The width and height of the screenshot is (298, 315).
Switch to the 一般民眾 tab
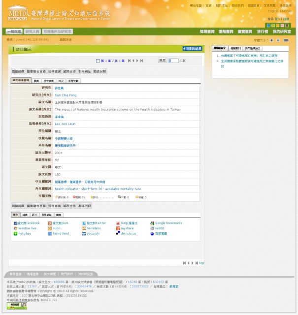click(14, 31)
